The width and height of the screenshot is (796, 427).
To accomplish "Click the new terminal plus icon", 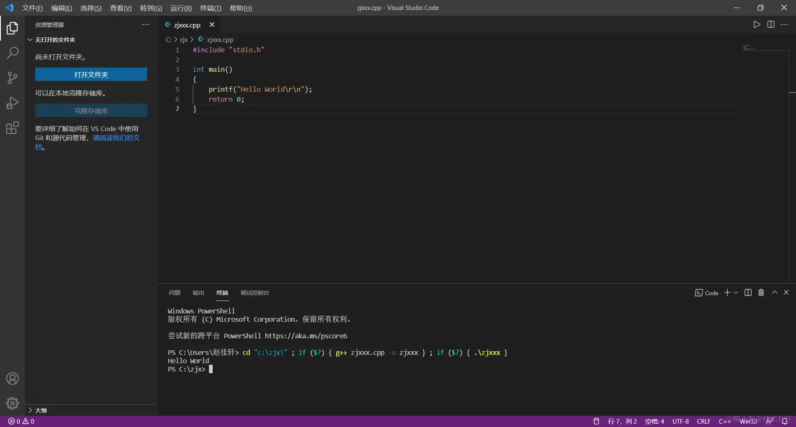I will pyautogui.click(x=727, y=293).
